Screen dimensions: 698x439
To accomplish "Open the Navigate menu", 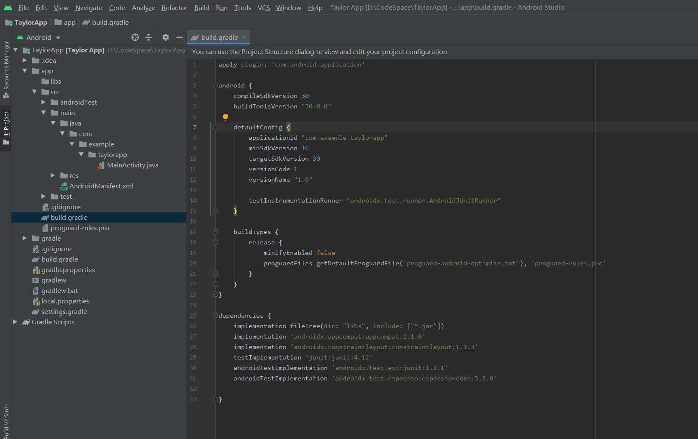I will coord(89,8).
